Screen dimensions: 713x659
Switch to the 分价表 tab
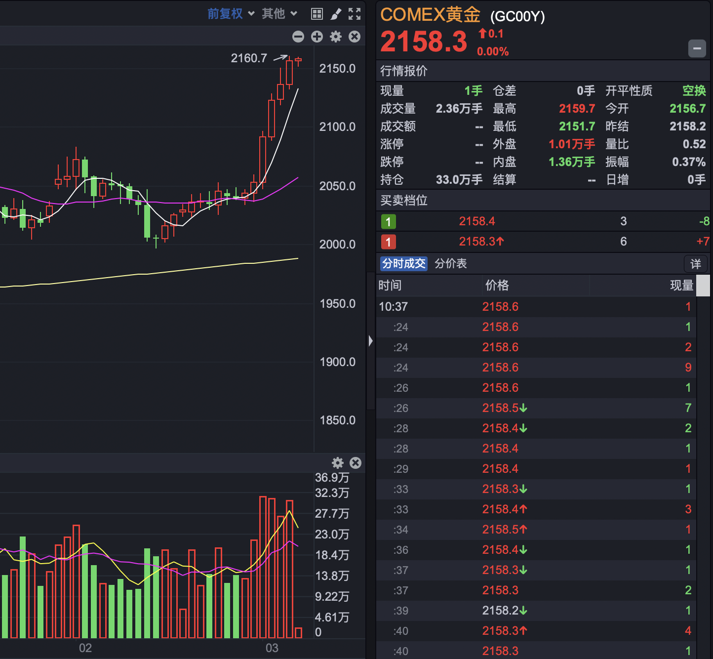[x=450, y=264]
